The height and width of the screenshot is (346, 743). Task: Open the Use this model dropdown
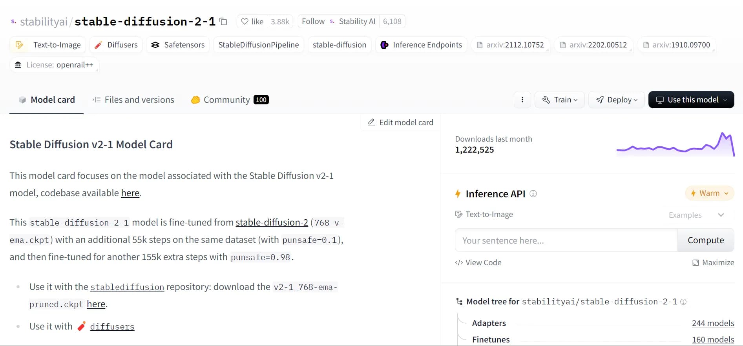coord(691,100)
